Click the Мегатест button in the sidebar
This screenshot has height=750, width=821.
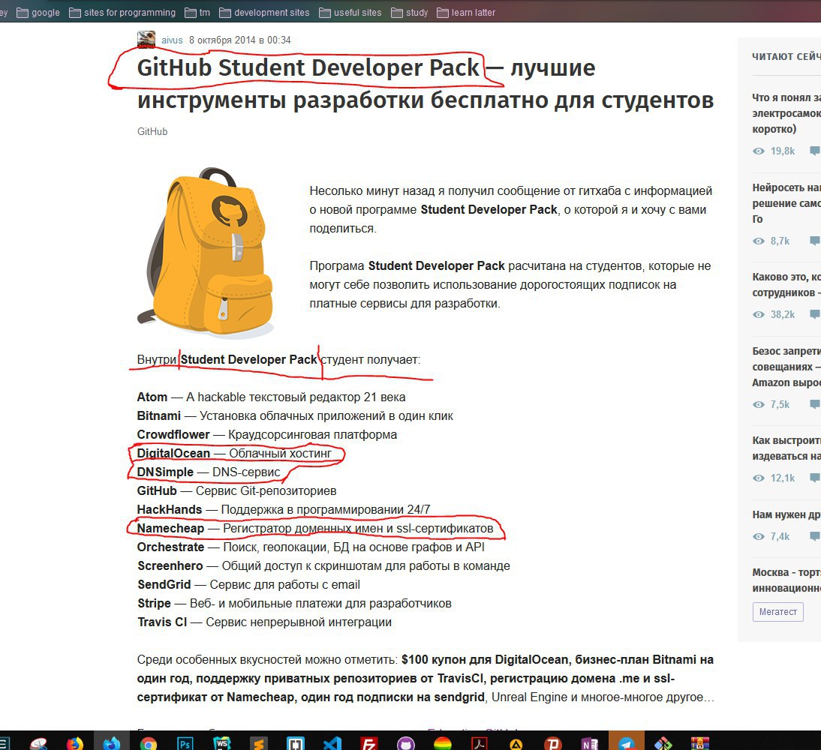point(778,612)
